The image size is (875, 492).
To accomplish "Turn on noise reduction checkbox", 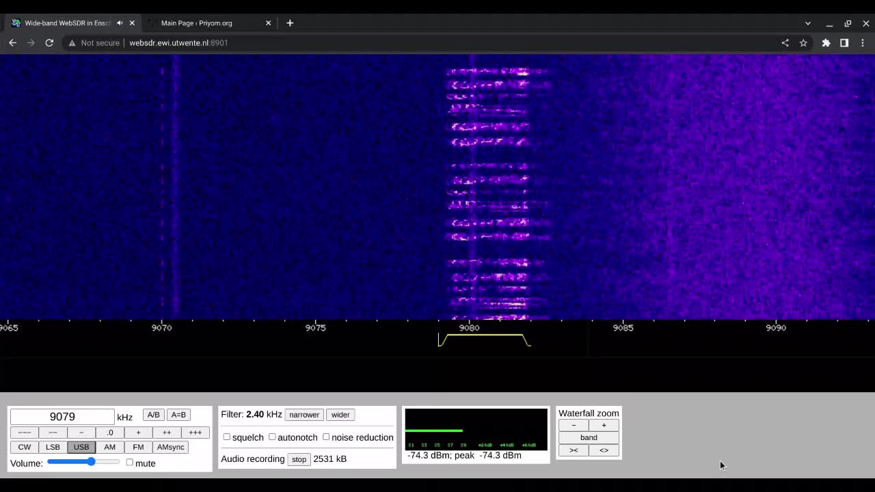I will coord(326,437).
